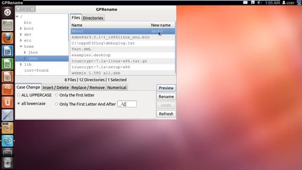The image size is (302, 170).
Task: Open the chat indicator in top panel
Action: 253,2
